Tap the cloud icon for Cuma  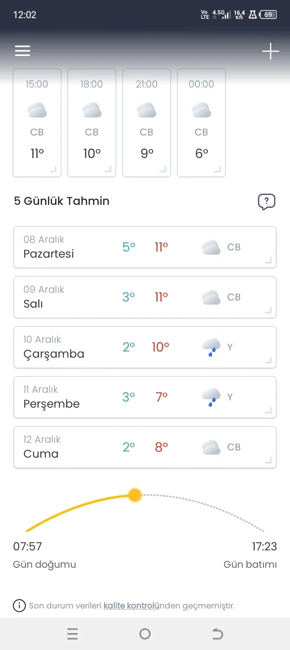(x=211, y=447)
